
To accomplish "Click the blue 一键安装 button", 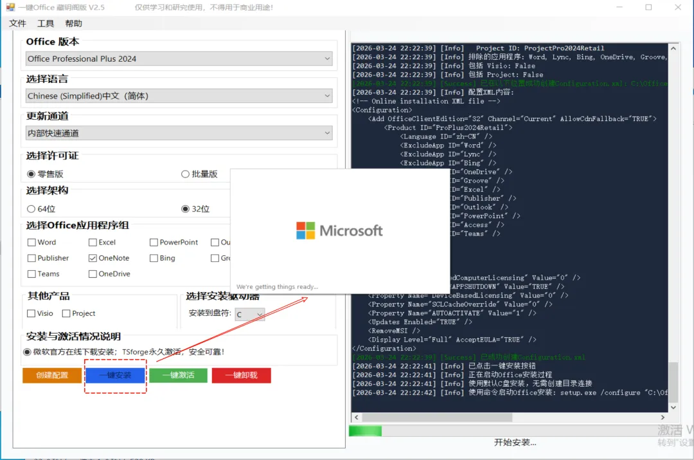I will click(115, 375).
